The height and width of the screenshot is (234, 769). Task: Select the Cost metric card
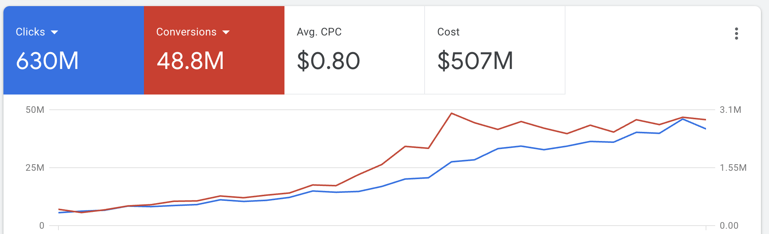[494, 50]
